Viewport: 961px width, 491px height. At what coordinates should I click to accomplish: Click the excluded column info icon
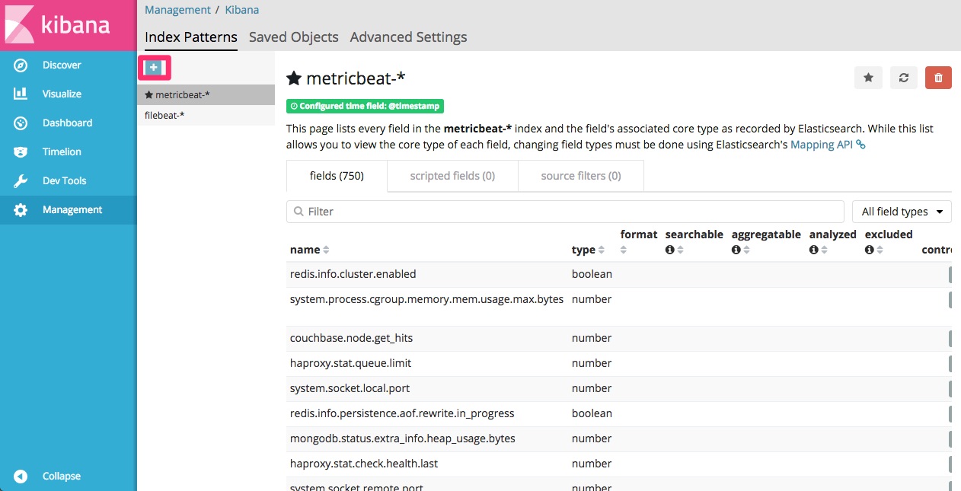click(870, 250)
